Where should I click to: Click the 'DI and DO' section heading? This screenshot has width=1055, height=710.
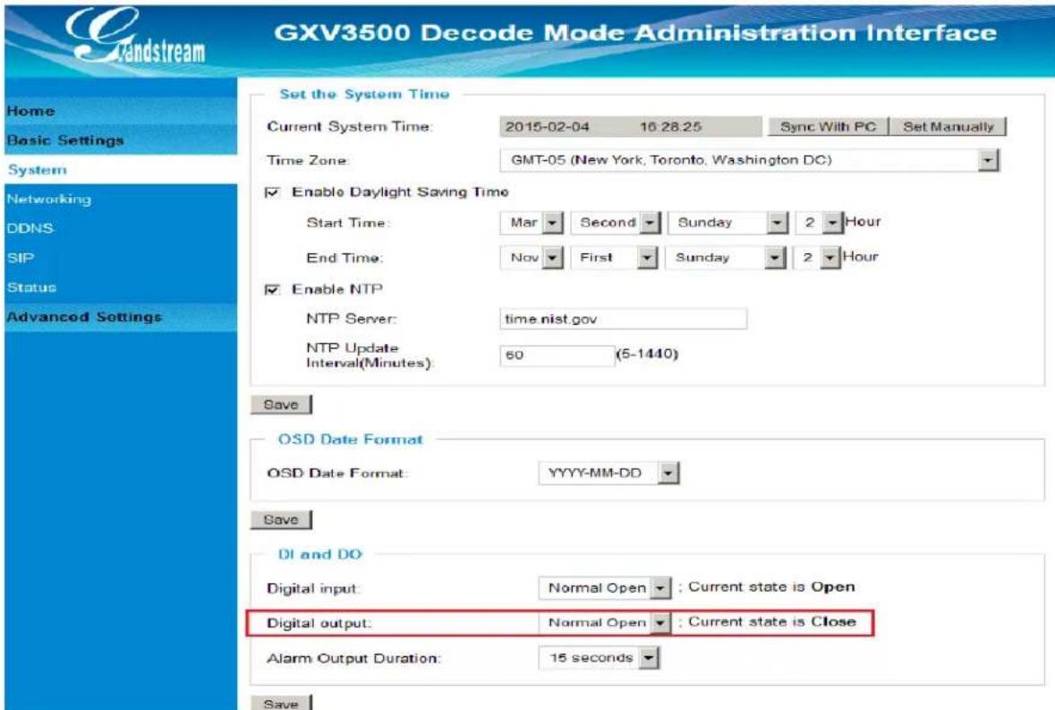(319, 554)
